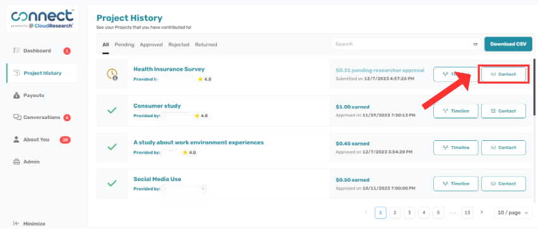
Task: Click the $0.50 earned text
Action: click(353, 180)
